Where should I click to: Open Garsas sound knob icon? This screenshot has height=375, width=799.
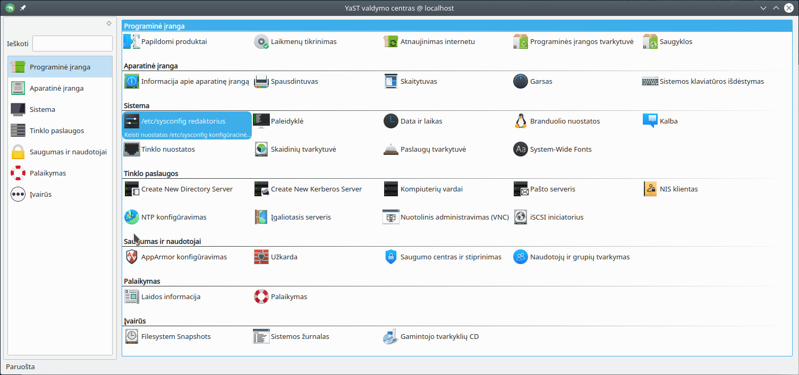coord(521,82)
